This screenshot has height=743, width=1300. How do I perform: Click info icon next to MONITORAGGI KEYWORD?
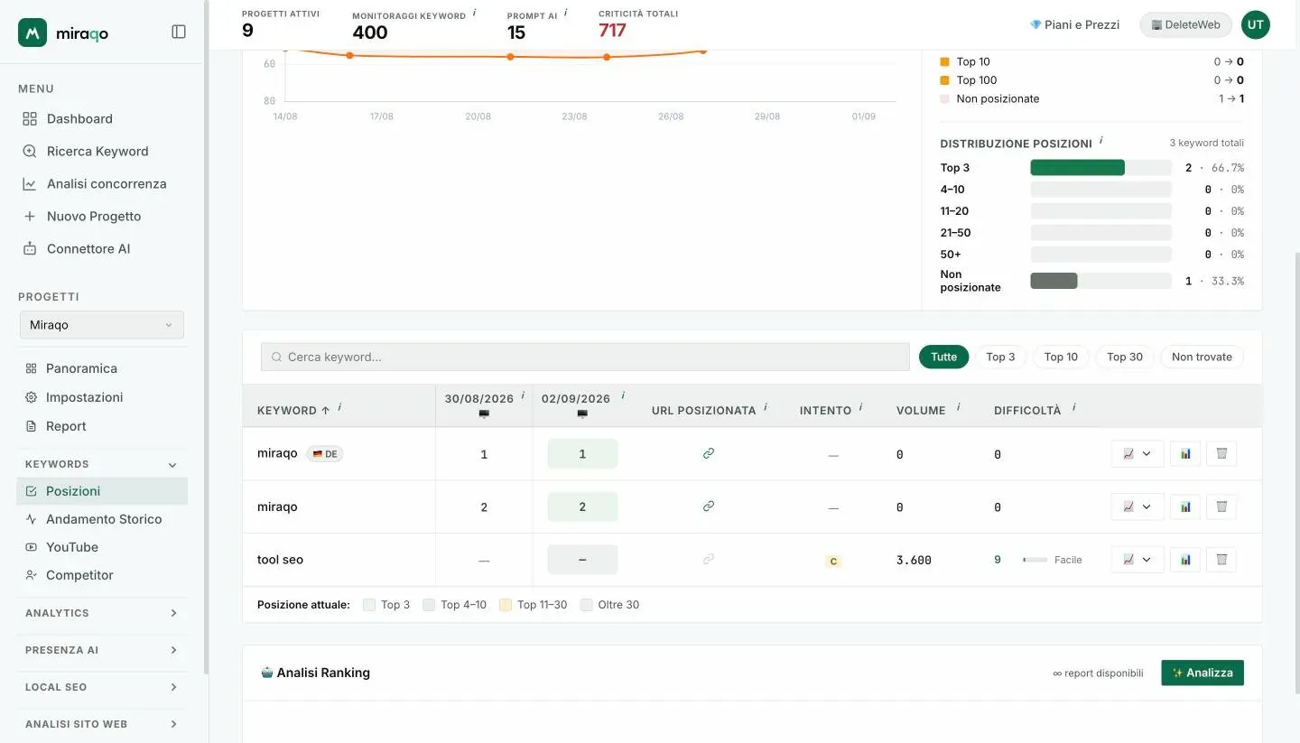(x=475, y=13)
